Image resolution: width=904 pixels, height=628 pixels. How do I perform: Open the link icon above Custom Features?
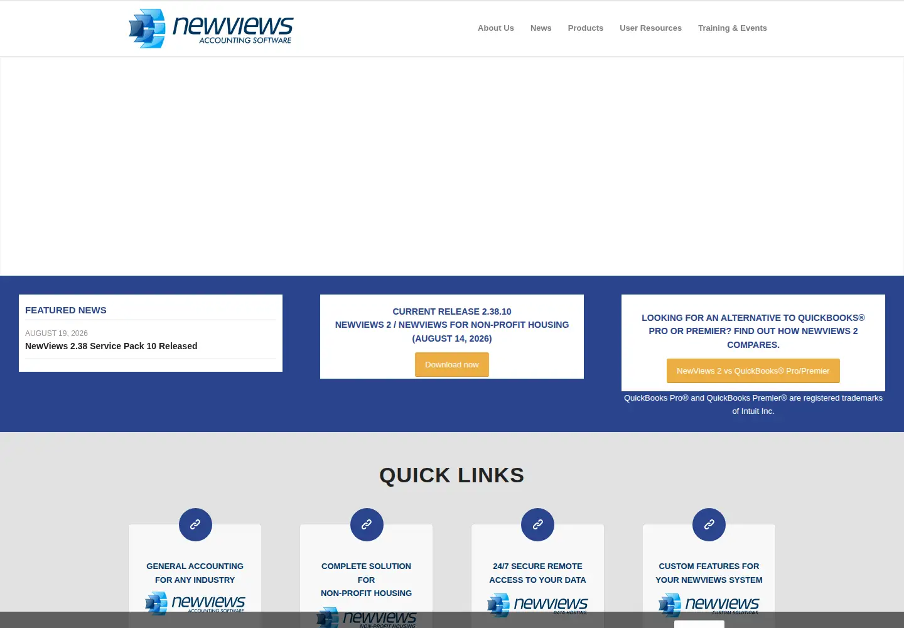click(x=709, y=524)
